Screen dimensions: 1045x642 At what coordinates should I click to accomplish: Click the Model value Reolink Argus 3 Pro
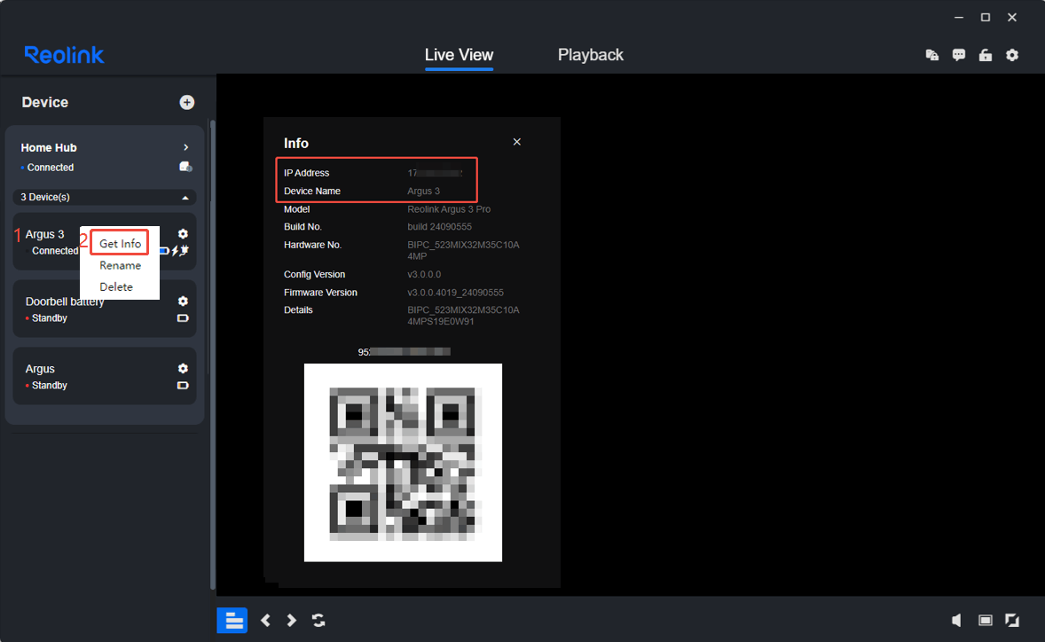point(449,209)
